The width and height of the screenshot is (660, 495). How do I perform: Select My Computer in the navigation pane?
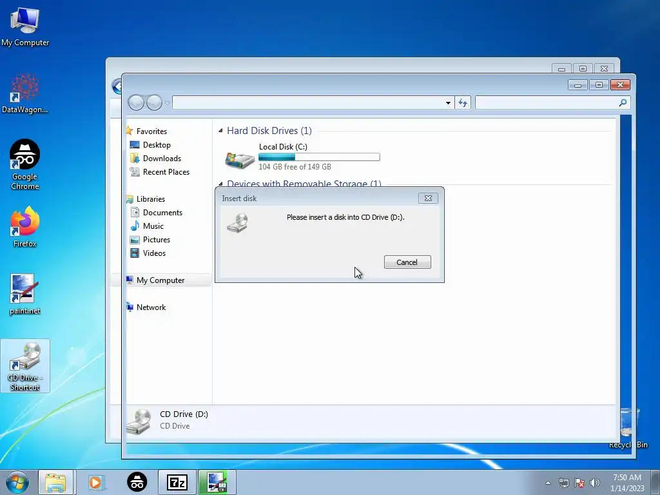click(x=160, y=280)
